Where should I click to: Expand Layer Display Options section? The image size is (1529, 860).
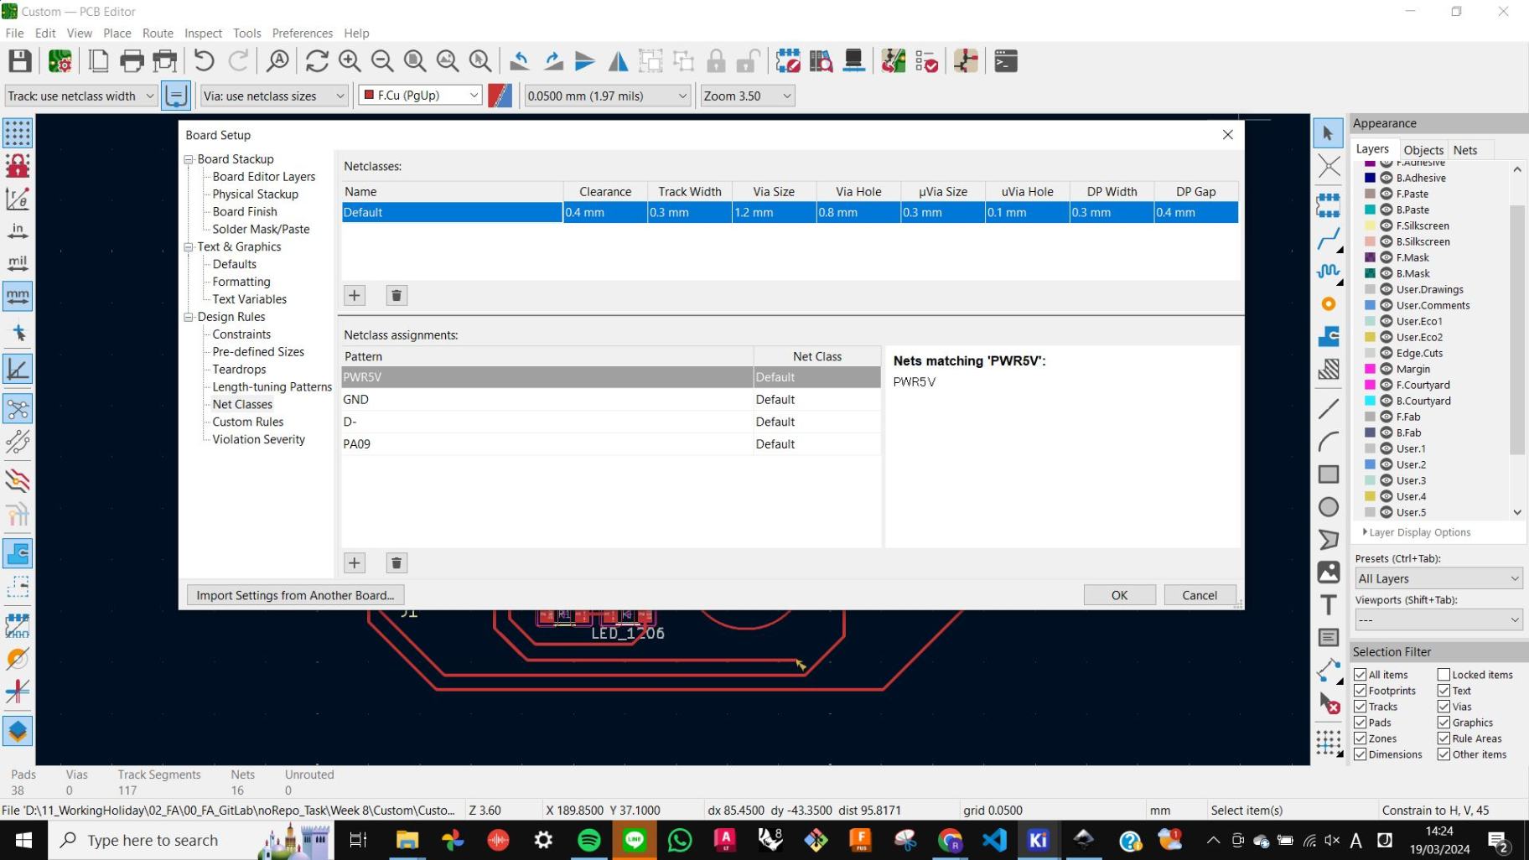(x=1417, y=532)
